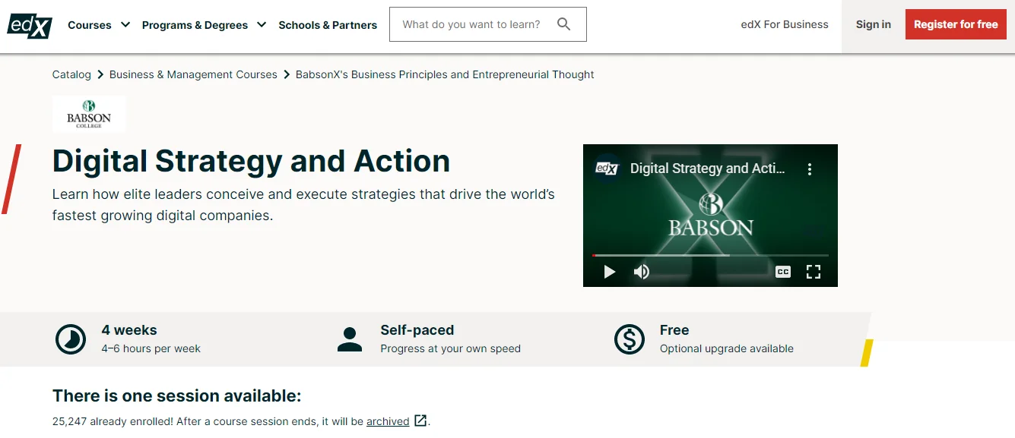Open Business & Management Courses breadcrumb
Image resolution: width=1015 pixels, height=438 pixels.
click(x=193, y=74)
